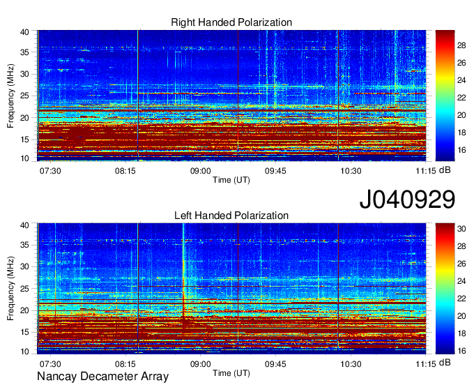Click the Right Handed Polarization spectrogram
The height and width of the screenshot is (385, 474).
pyautogui.click(x=231, y=96)
